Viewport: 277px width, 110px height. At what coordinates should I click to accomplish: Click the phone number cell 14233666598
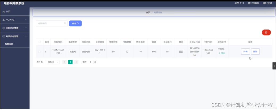(x=208, y=52)
